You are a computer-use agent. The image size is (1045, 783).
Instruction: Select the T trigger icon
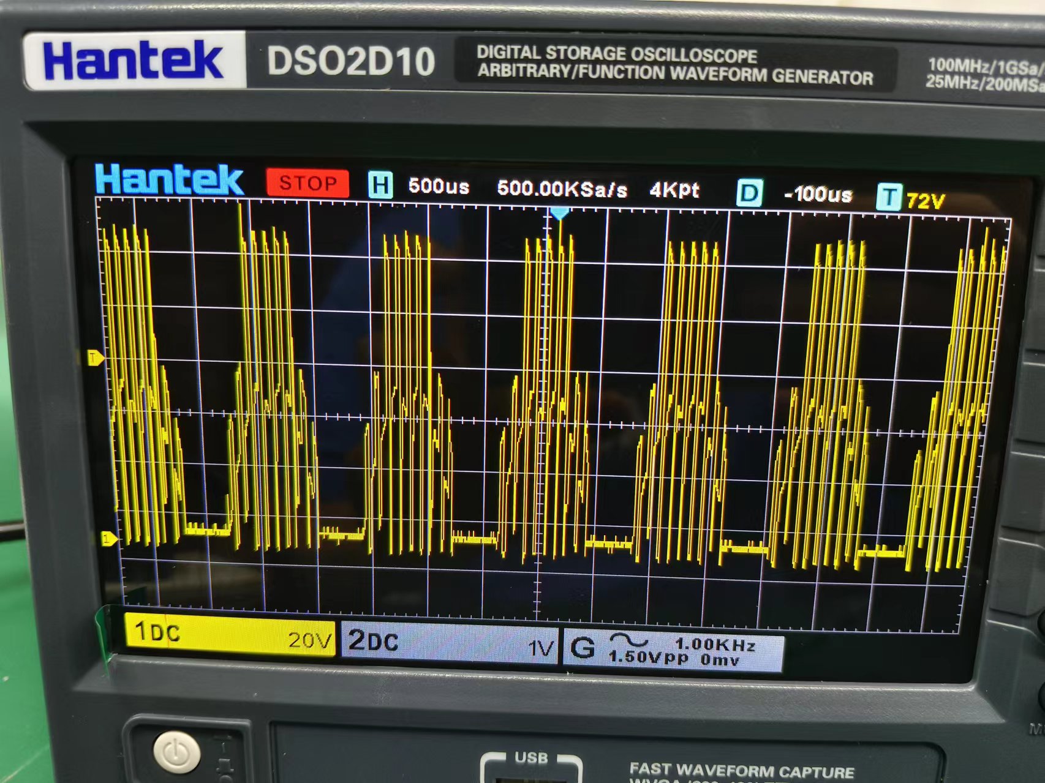[889, 197]
